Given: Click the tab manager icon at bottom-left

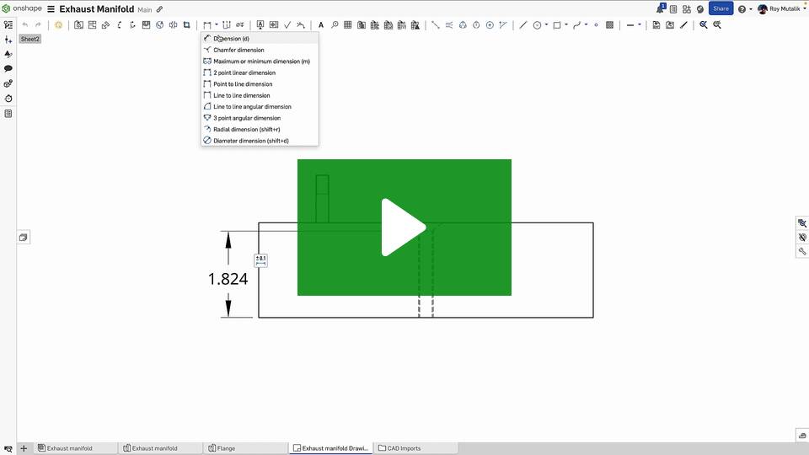Looking at the screenshot, I should tap(8, 448).
